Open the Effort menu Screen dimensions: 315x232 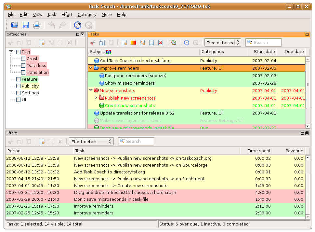tap(67, 14)
